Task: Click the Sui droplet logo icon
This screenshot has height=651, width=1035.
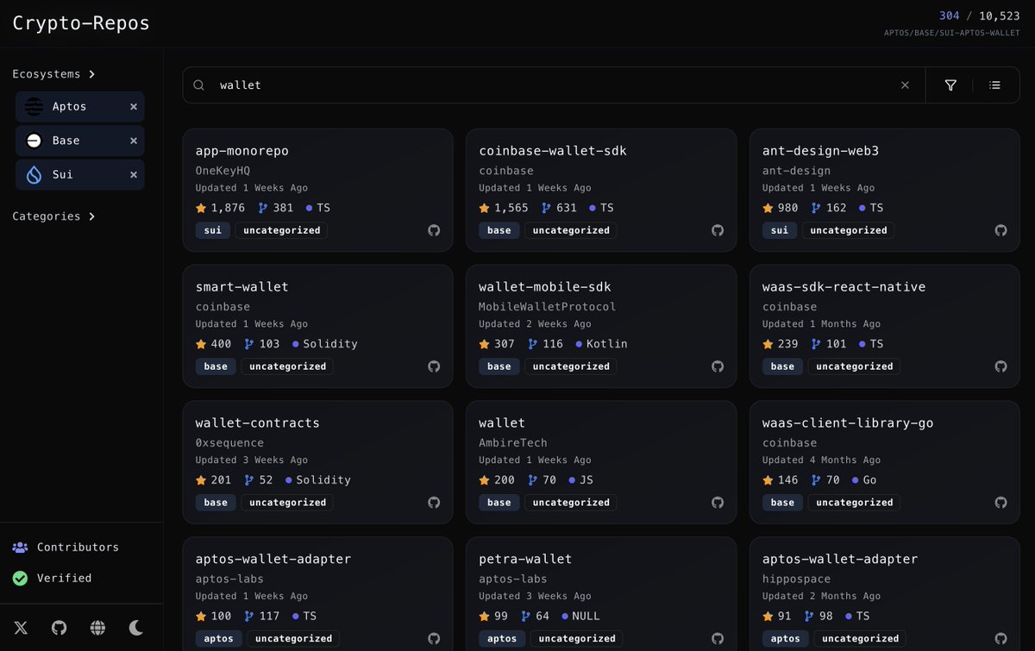Action: point(34,174)
